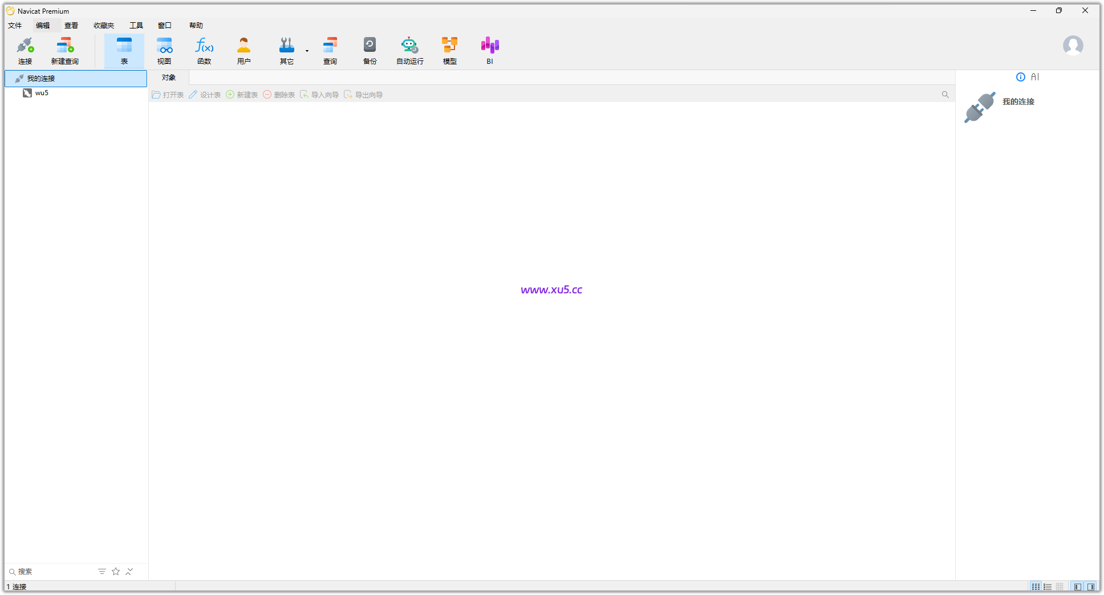This screenshot has width=1104, height=595.
Task: Collapse all items in connection tree
Action: click(129, 571)
